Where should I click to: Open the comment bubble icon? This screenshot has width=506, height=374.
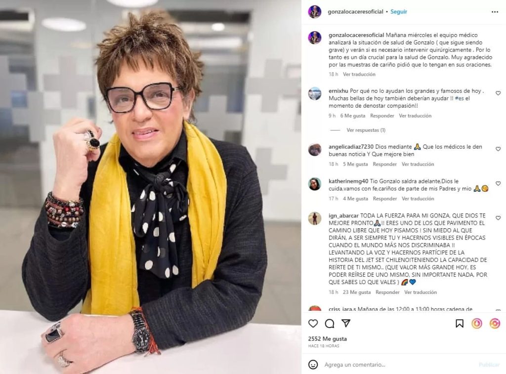pos(330,323)
